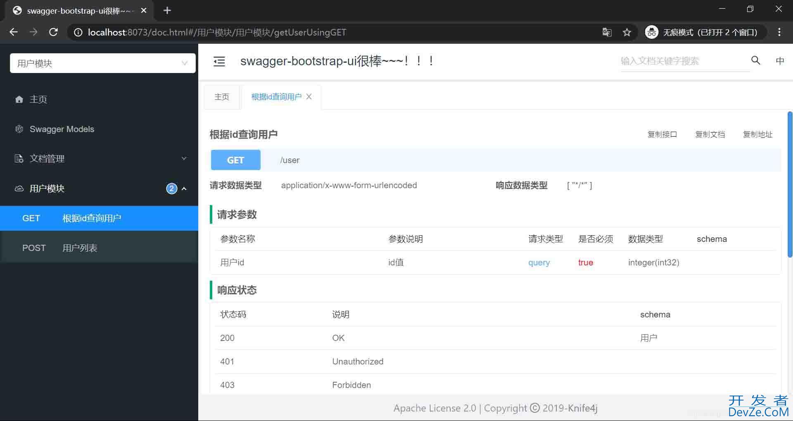The image size is (793, 421).
Task: Click status code 401 cell
Action: 227,362
